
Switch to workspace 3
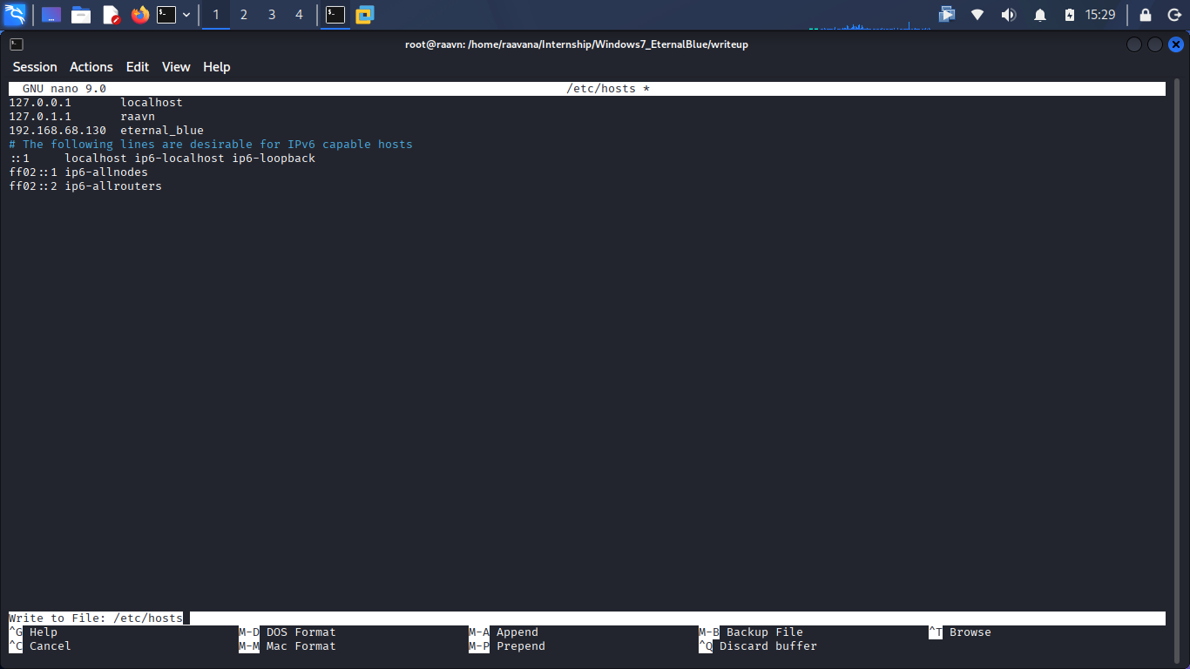[272, 15]
